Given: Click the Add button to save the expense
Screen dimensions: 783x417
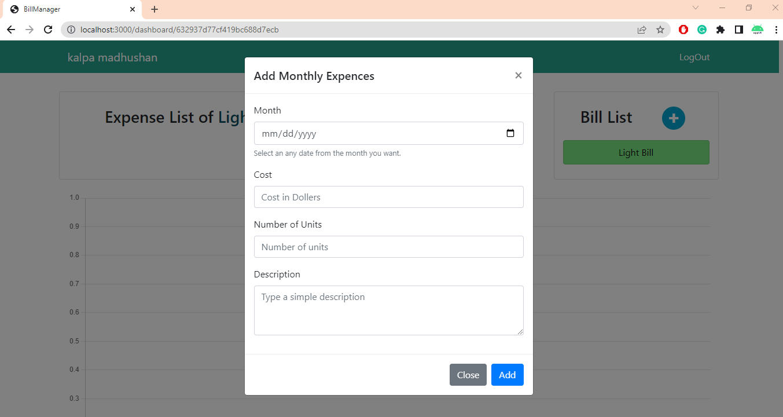Looking at the screenshot, I should tap(507, 375).
